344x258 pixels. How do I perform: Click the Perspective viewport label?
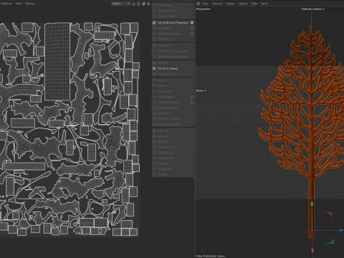click(x=204, y=9)
